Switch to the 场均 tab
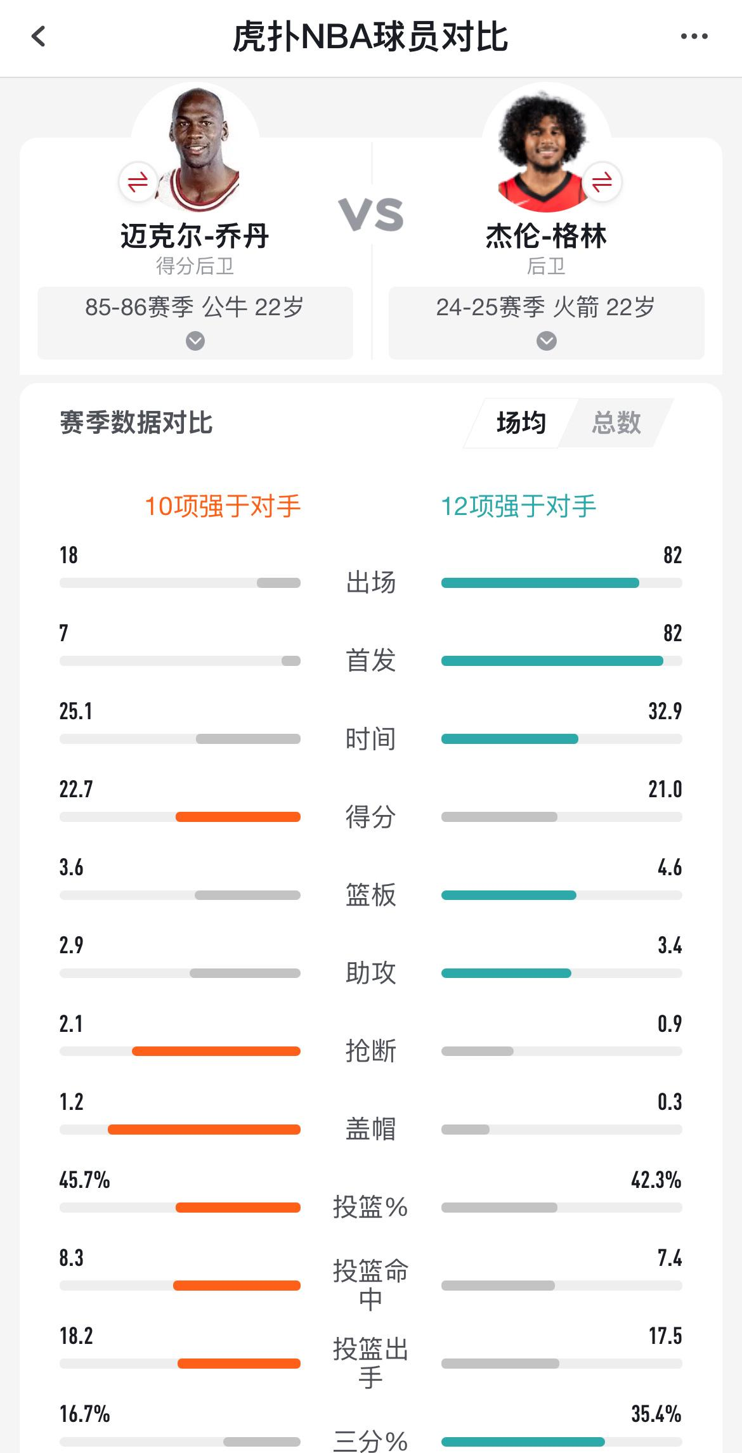This screenshot has height=1453, width=742. pos(521,423)
